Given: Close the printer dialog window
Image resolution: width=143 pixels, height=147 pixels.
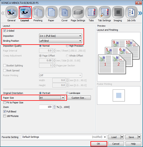Looking at the screenshot, I should (x=139, y=3).
